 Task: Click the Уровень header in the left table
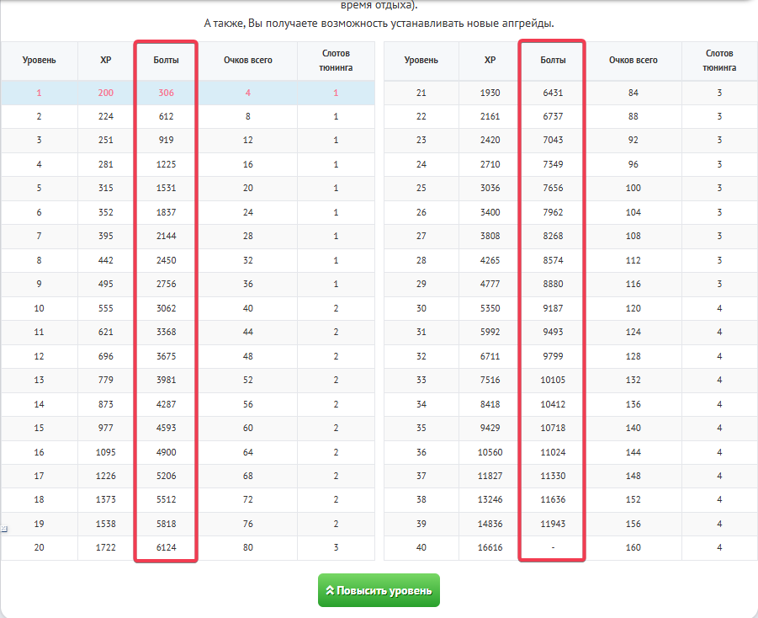(39, 61)
